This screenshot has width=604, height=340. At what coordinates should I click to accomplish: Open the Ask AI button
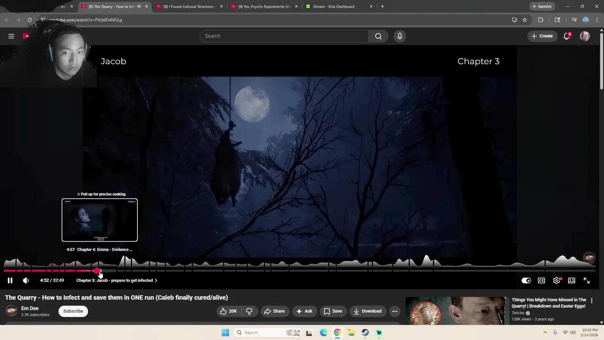click(304, 311)
